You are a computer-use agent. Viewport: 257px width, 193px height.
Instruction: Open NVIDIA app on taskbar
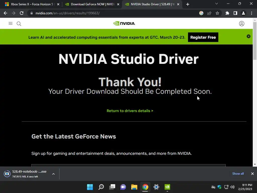(x=167, y=187)
